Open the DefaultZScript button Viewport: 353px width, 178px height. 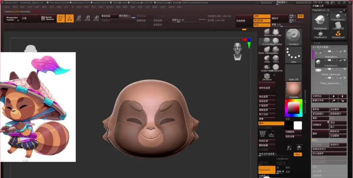[x=303, y=3]
